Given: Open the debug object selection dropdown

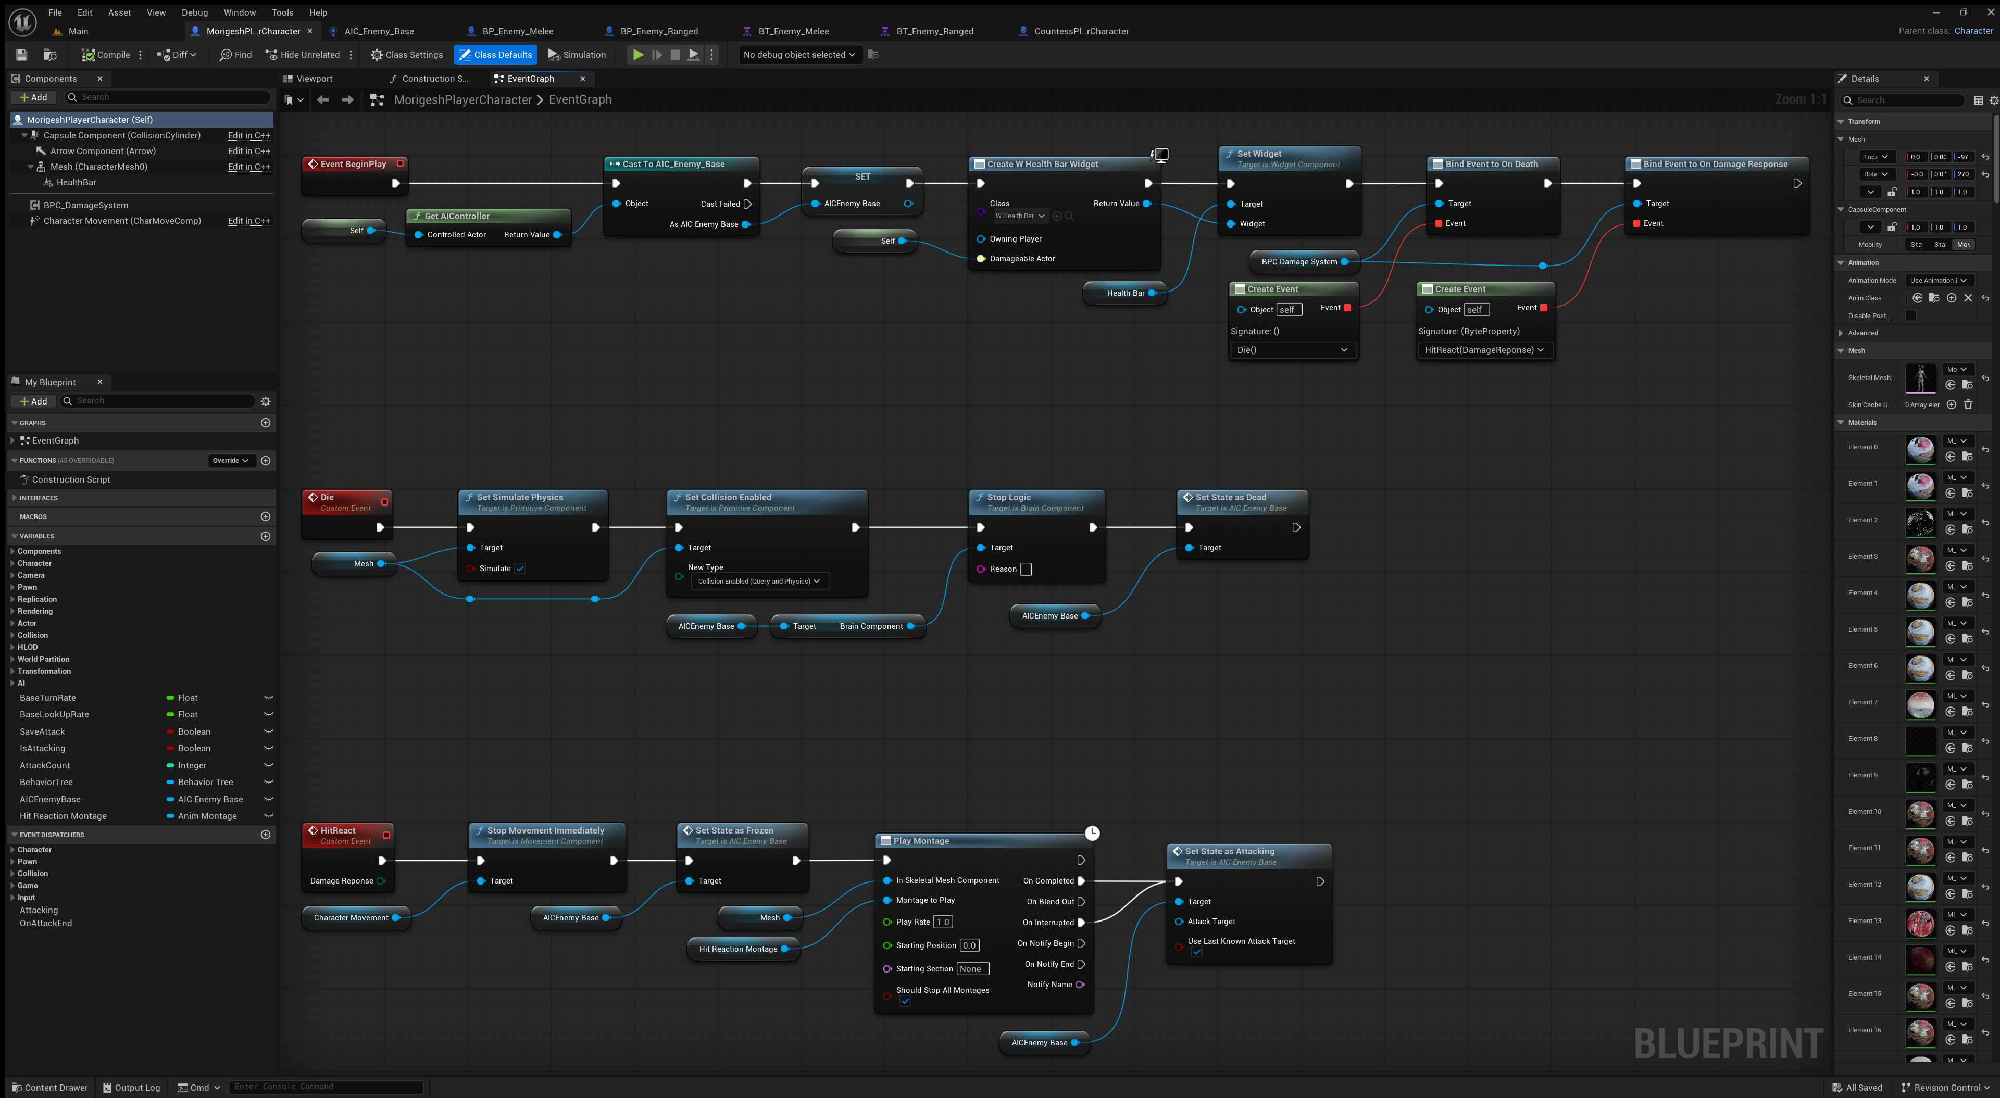Looking at the screenshot, I should coord(798,54).
